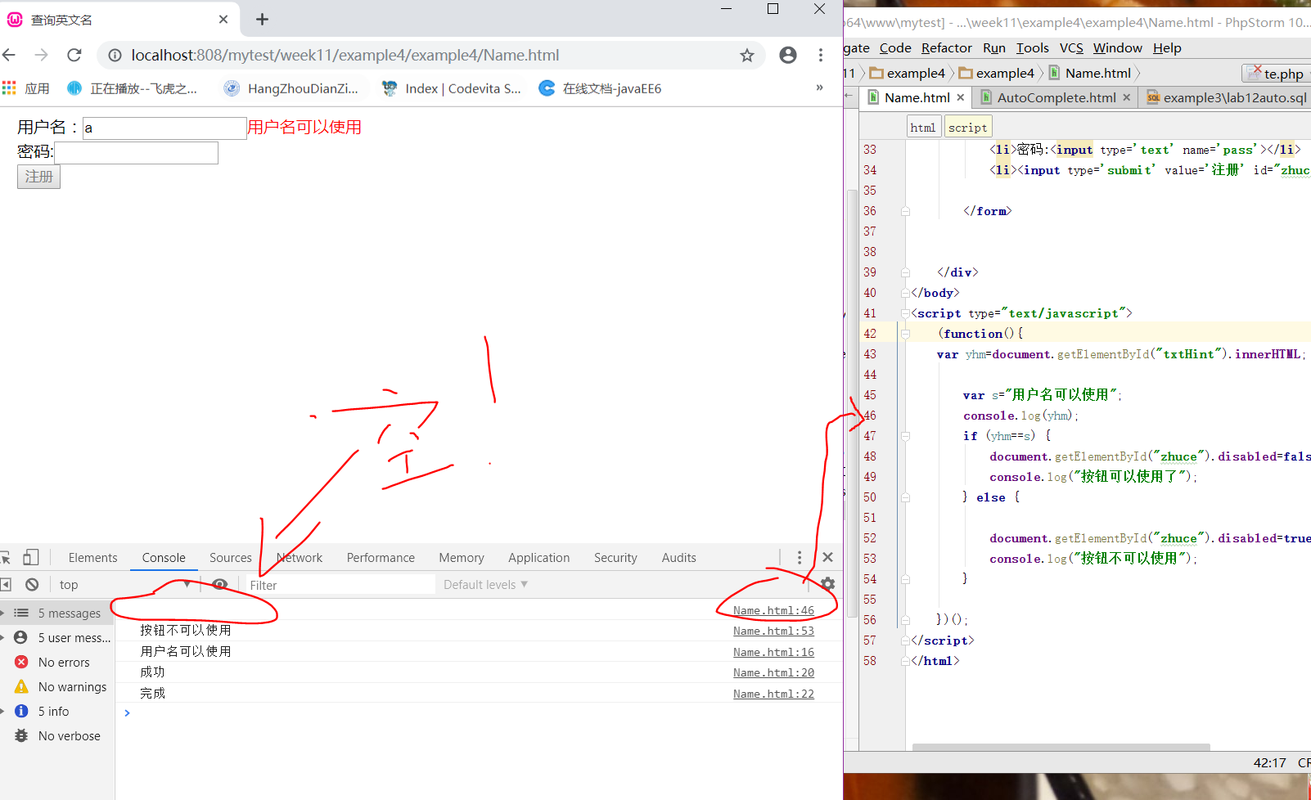Viewport: 1311px width, 800px height.
Task: Switch to the example3\lab12auto.sql editor tab
Action: (1226, 97)
